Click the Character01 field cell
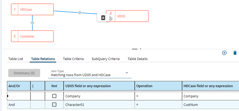This screenshot has height=111, width=239. click(x=99, y=105)
